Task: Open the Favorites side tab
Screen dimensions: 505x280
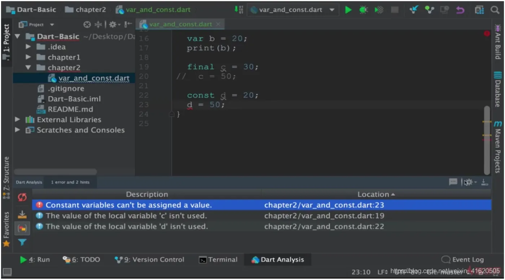Action: pyautogui.click(x=6, y=230)
